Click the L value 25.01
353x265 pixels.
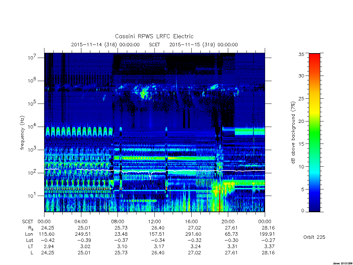pos(84,253)
